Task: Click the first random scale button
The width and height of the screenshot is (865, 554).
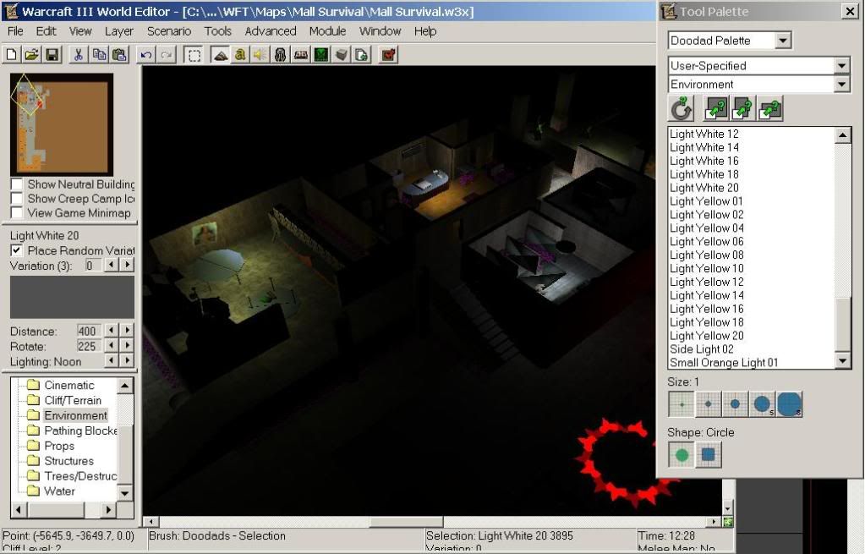Action: point(716,109)
